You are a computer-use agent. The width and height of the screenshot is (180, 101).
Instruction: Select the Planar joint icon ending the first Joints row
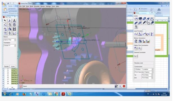(152, 19)
